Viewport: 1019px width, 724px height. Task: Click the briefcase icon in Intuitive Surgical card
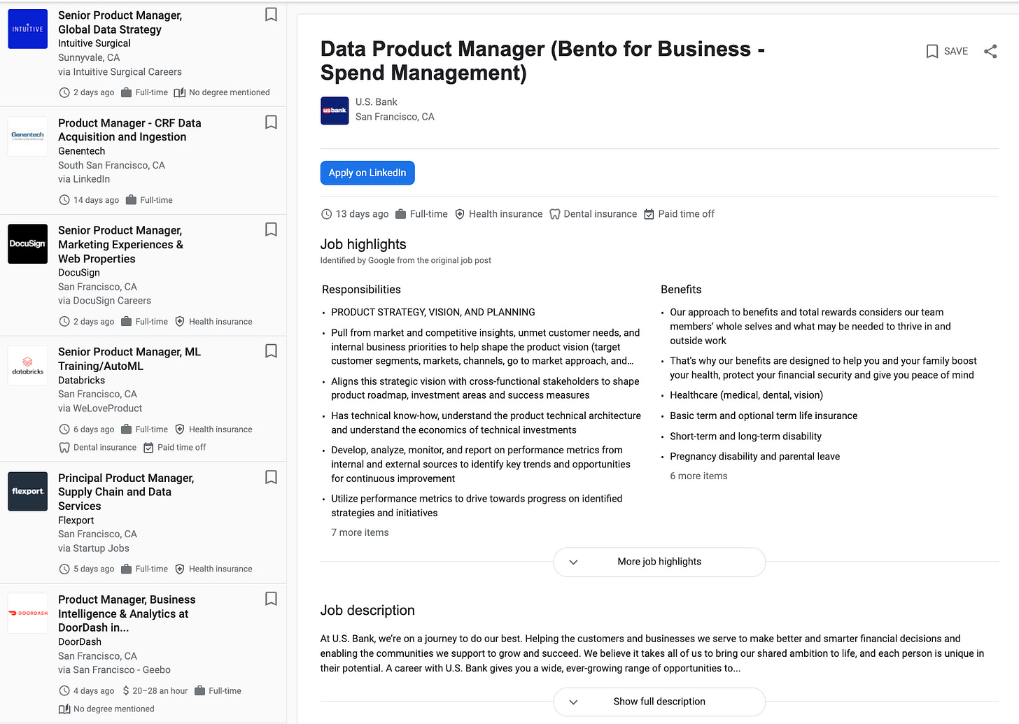click(126, 92)
